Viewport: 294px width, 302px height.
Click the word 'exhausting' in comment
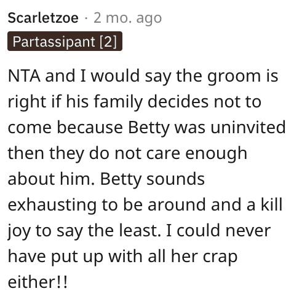click(52, 205)
